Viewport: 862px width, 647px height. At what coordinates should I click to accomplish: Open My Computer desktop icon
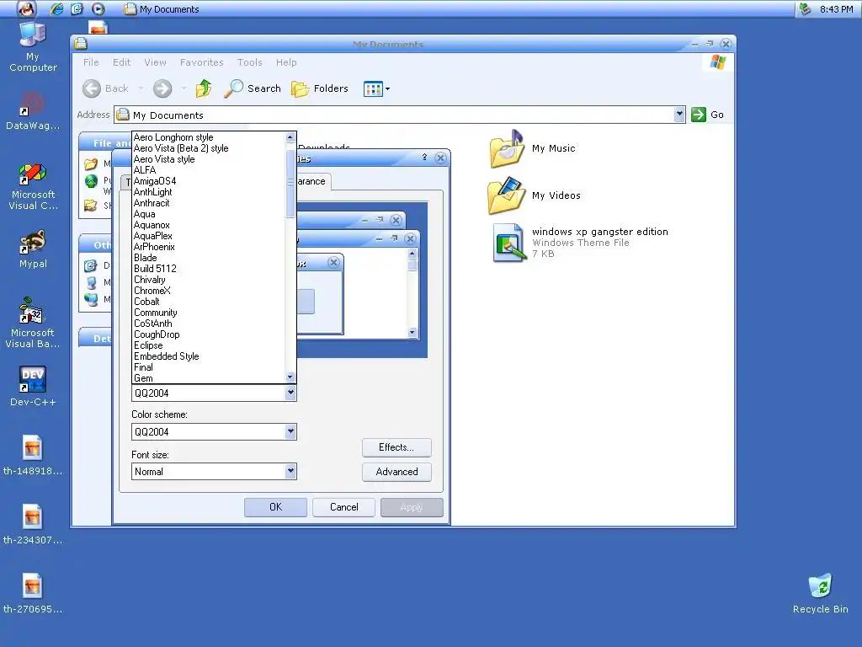click(x=33, y=47)
